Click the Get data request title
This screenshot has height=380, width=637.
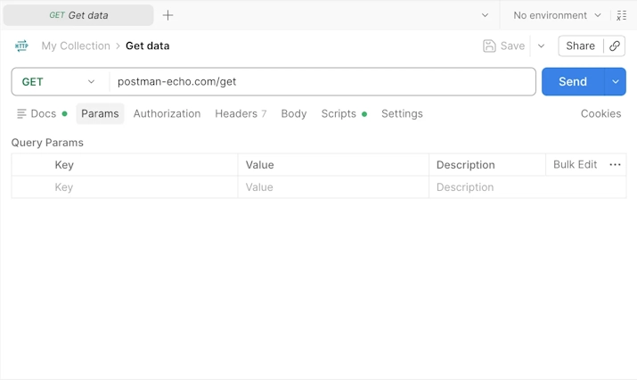point(148,45)
